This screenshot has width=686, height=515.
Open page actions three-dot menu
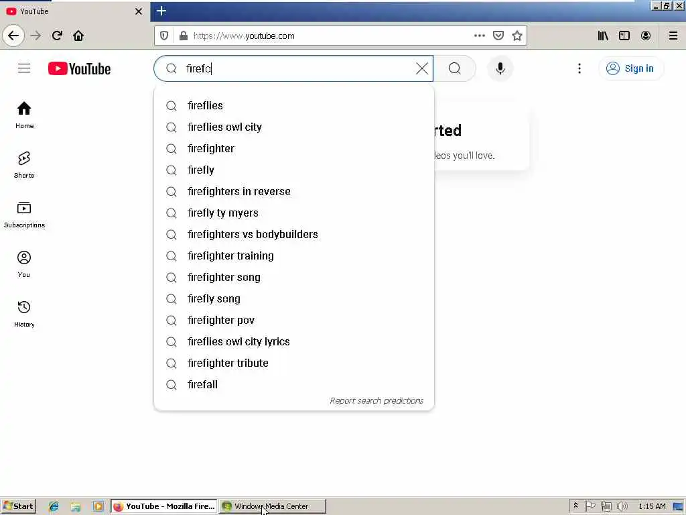pos(480,36)
